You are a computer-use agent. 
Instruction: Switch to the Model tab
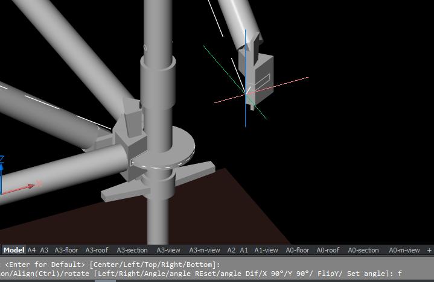14,250
